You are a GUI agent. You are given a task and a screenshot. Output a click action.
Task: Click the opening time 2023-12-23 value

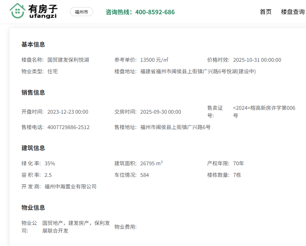[x=68, y=112]
